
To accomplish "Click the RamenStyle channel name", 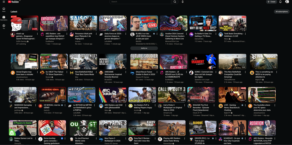I will [x=168, y=144].
